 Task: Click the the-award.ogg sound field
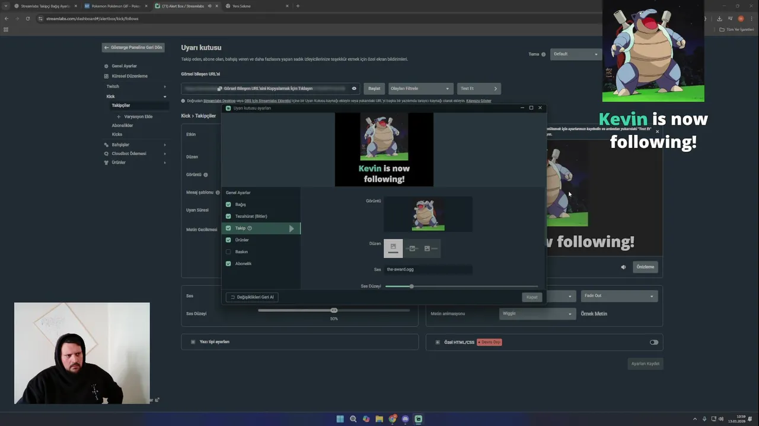pyautogui.click(x=428, y=269)
